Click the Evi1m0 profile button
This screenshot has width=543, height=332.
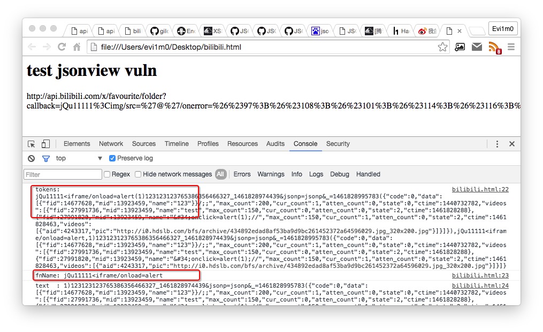point(503,29)
